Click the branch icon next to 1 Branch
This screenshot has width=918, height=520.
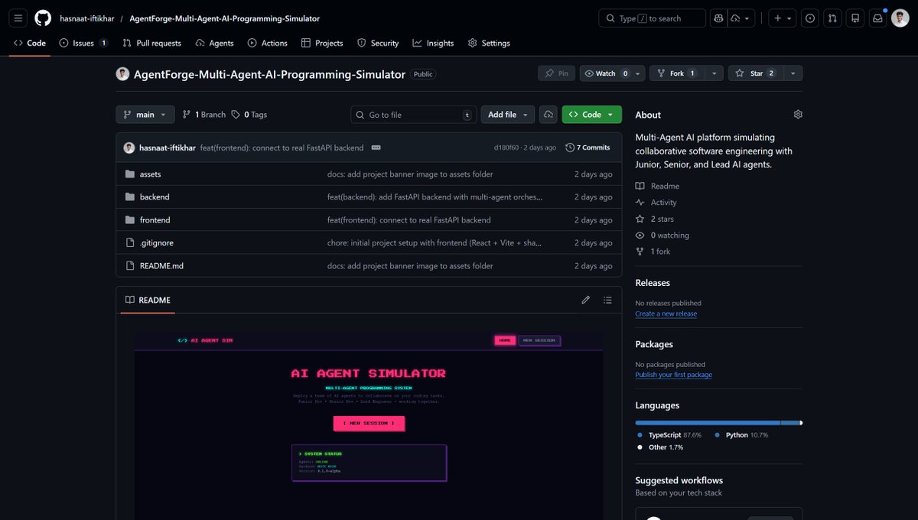click(187, 115)
